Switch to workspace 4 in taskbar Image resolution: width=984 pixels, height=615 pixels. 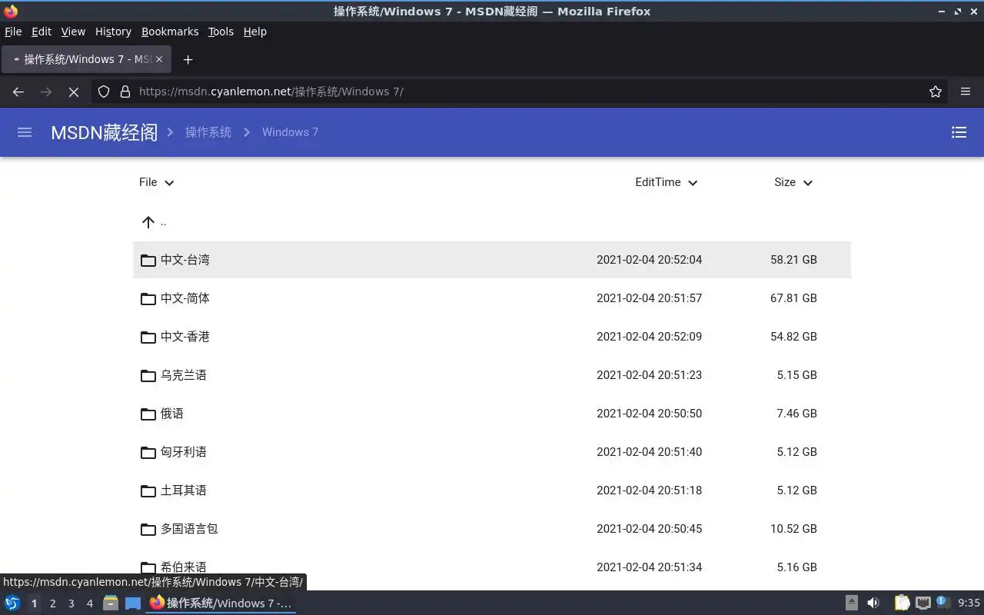[89, 603]
